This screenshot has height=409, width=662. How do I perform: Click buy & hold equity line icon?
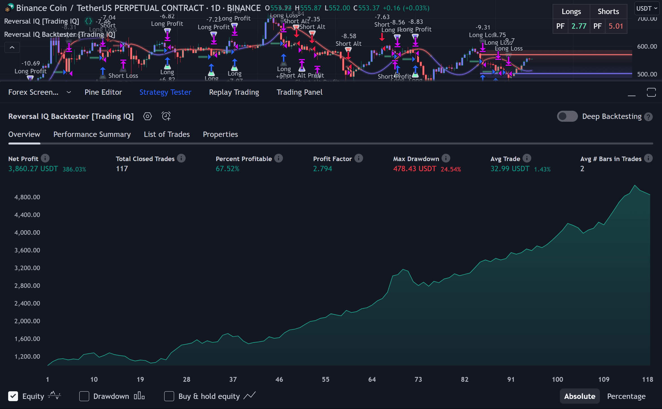[x=249, y=396]
